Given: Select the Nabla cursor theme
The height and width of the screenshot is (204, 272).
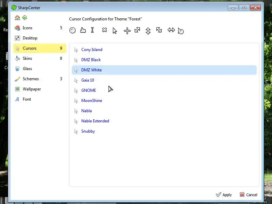Looking at the screenshot, I should 164,111.
